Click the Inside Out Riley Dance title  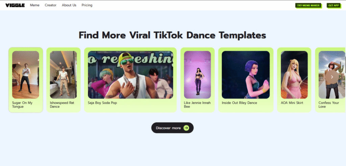tap(240, 103)
